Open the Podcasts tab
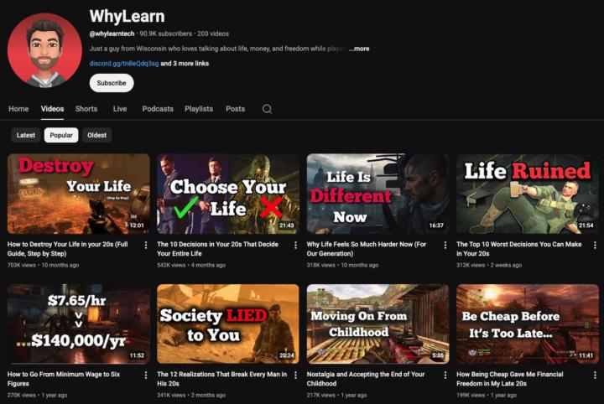604x404 pixels. pos(158,109)
